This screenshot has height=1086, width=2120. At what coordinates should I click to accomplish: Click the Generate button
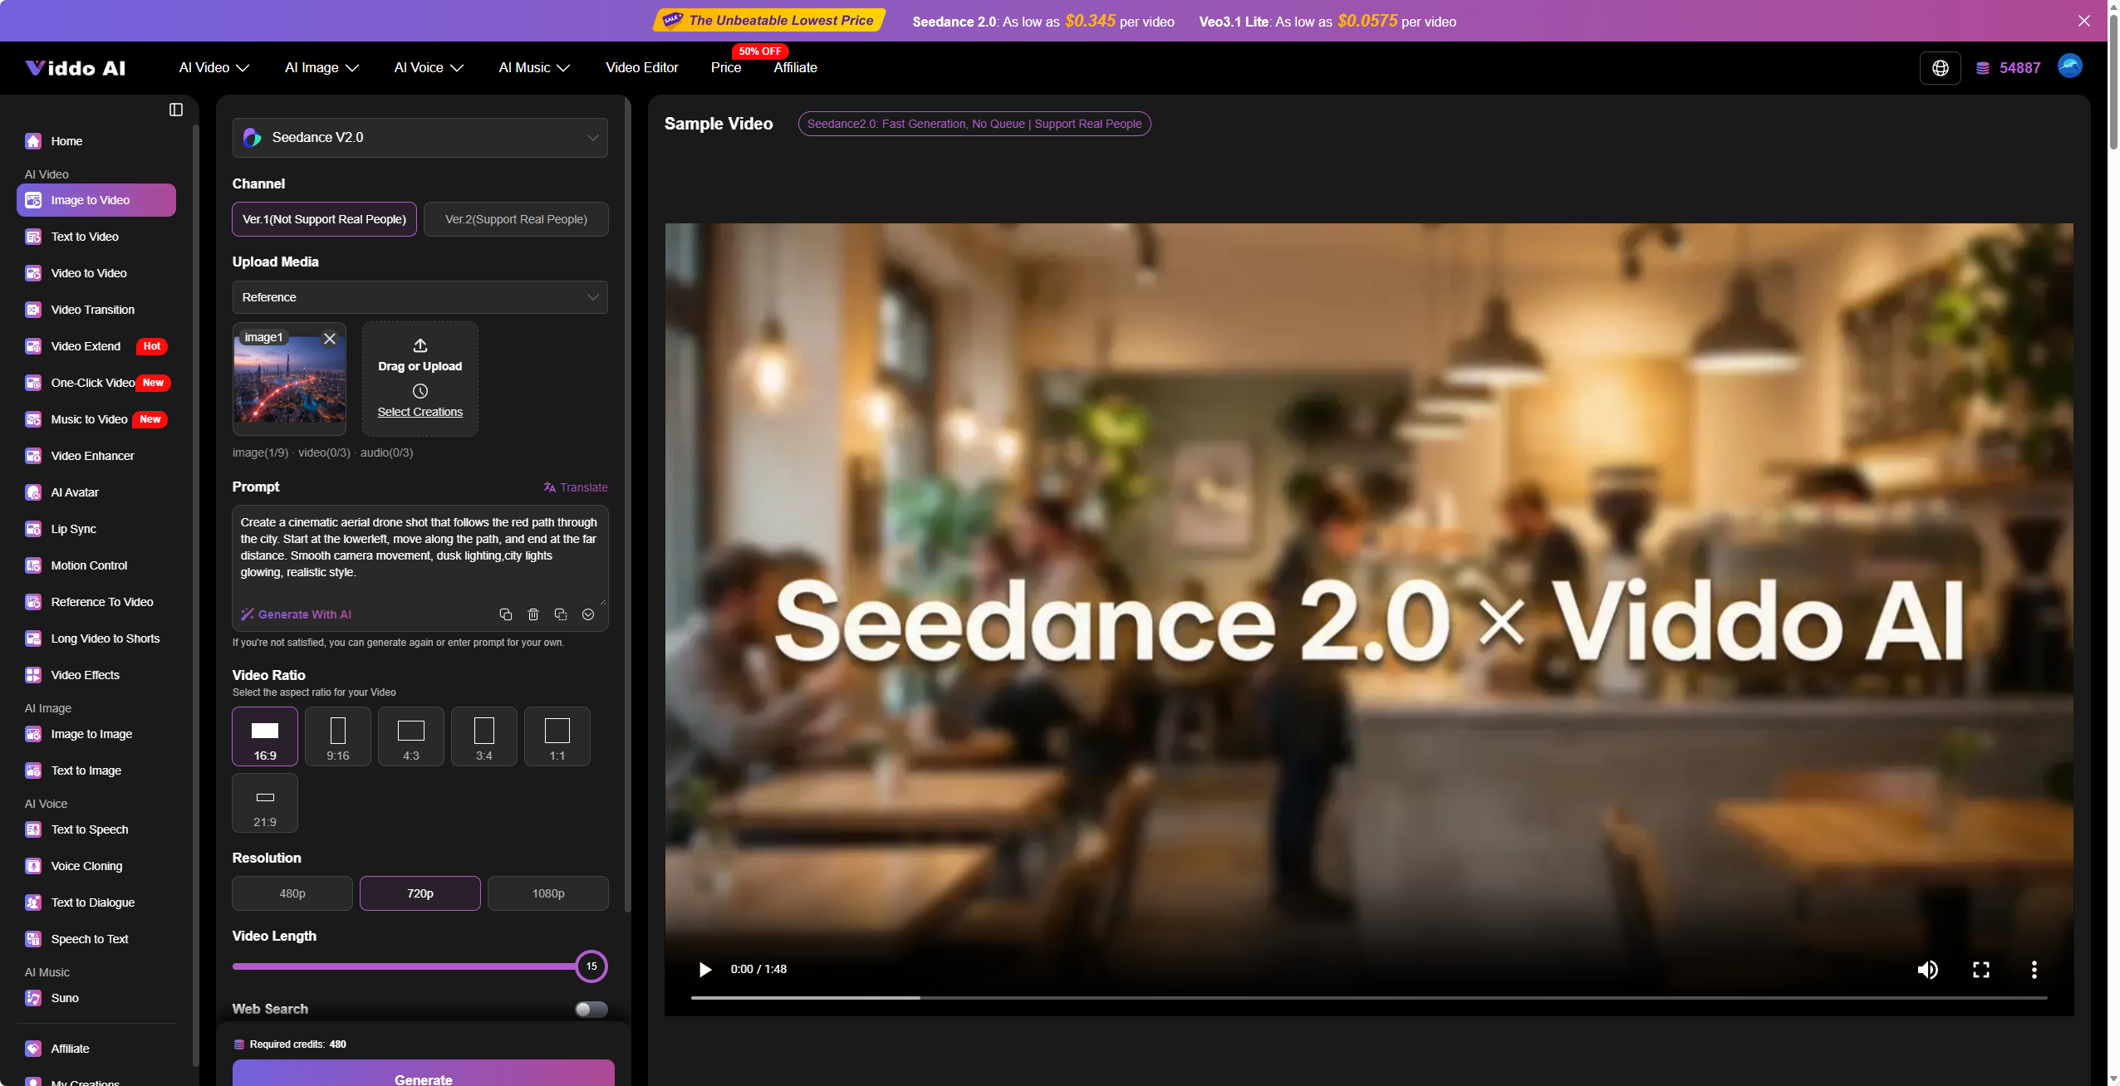click(424, 1074)
